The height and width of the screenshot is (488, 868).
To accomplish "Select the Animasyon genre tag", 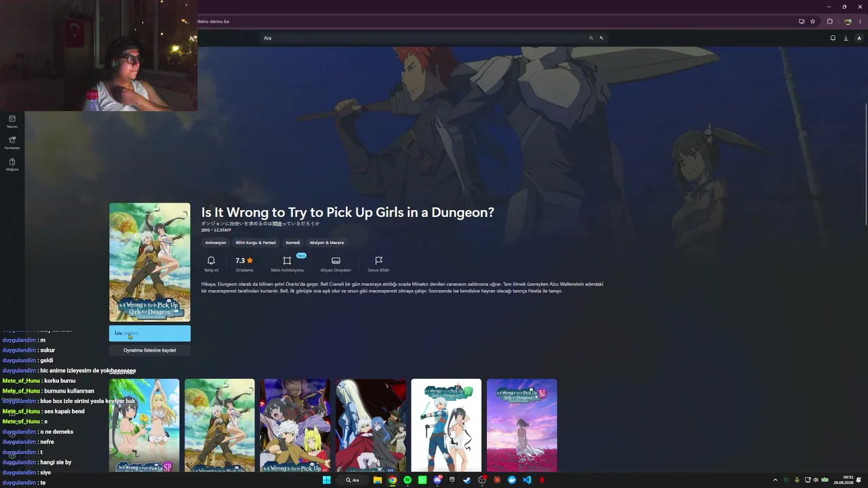I will (x=216, y=243).
